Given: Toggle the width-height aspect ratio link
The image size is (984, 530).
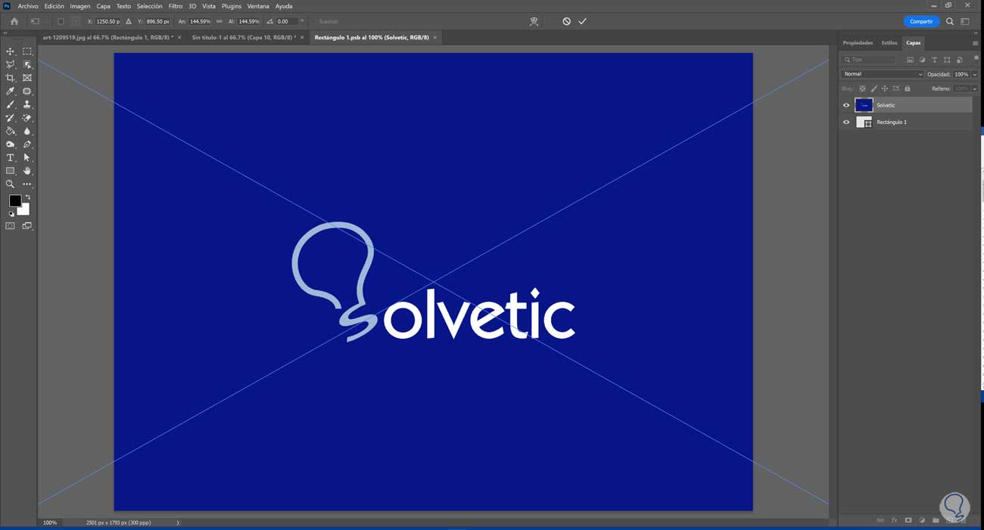Looking at the screenshot, I should pos(220,21).
